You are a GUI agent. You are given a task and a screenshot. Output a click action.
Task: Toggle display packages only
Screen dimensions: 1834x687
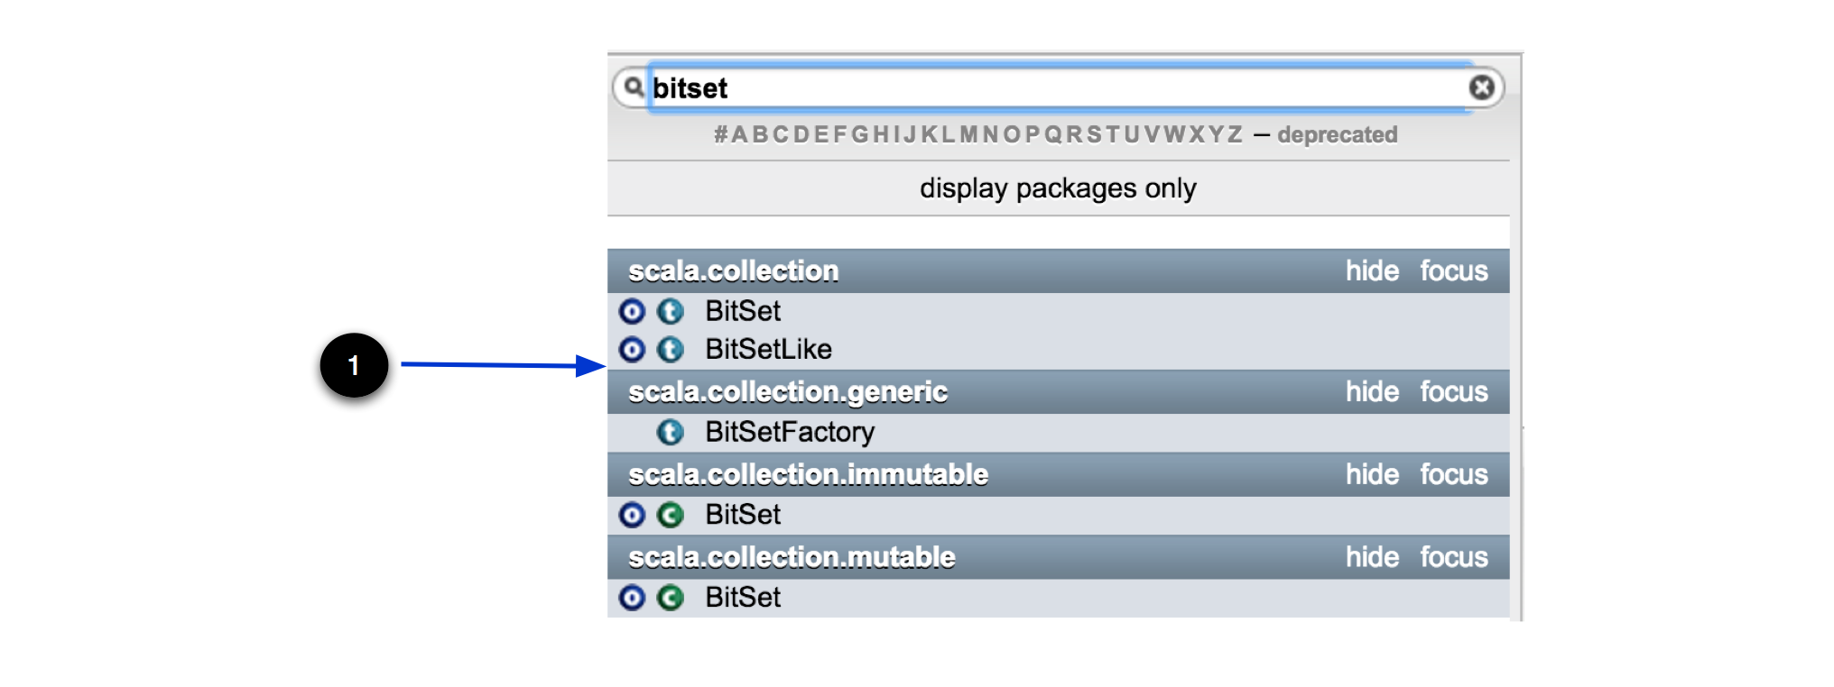1058,188
